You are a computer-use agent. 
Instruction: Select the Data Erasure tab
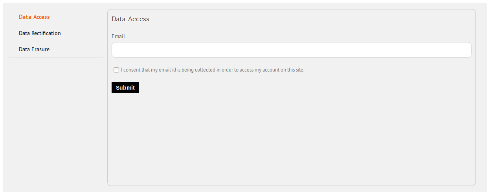click(34, 49)
